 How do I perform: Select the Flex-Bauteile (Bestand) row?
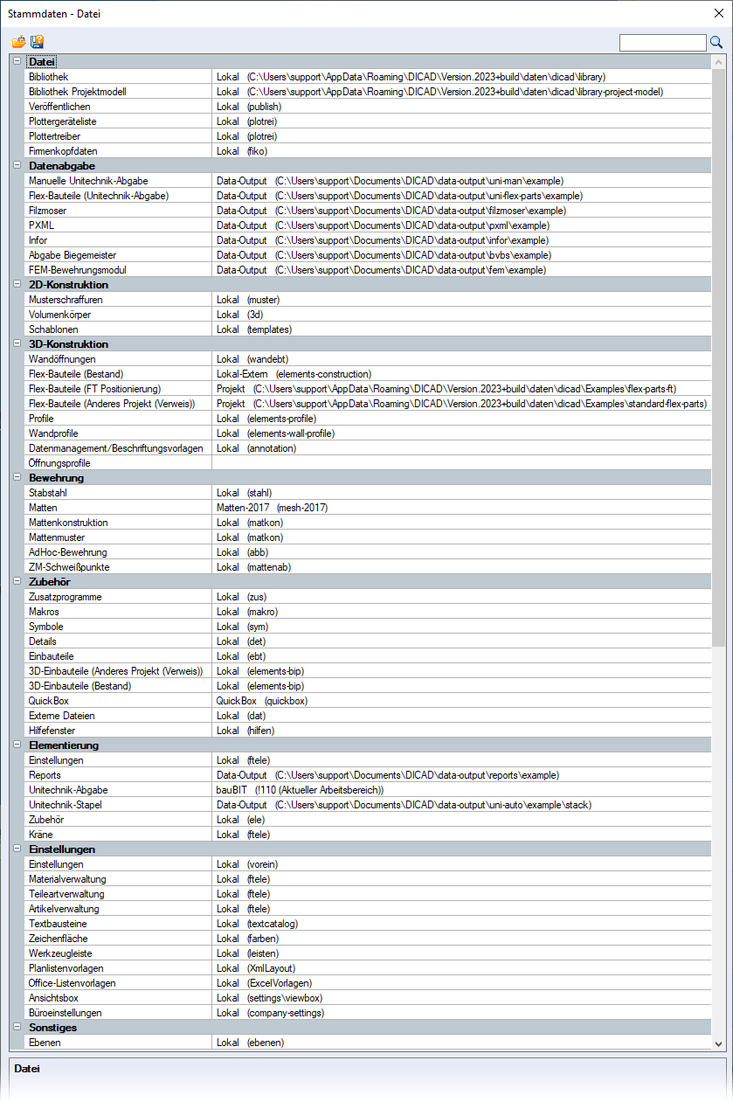[368, 374]
